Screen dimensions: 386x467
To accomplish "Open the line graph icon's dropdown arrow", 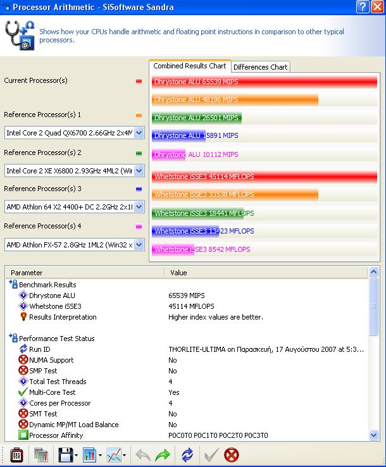I will (x=124, y=455).
